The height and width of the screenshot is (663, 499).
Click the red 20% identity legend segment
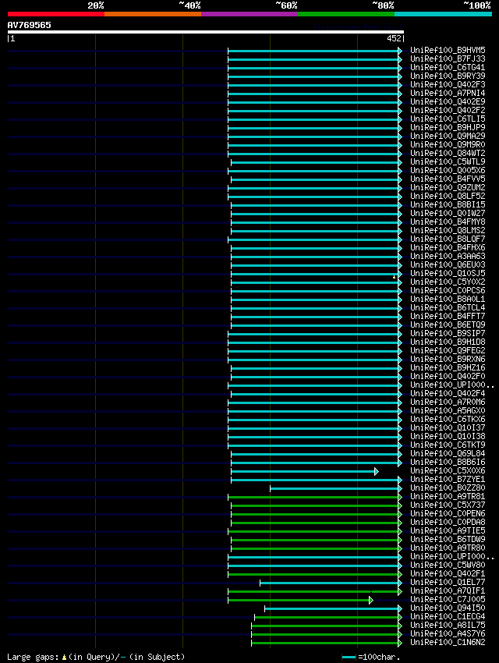[x=56, y=14]
